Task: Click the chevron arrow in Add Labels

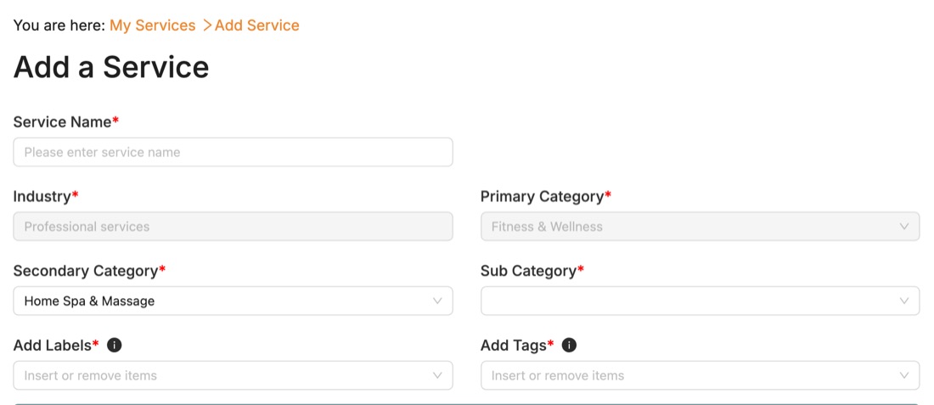Action: [437, 375]
